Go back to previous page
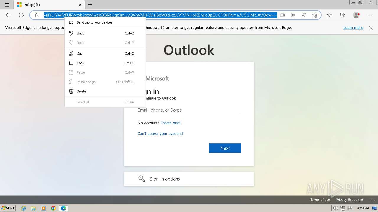The height and width of the screenshot is (212, 378). tap(8, 15)
